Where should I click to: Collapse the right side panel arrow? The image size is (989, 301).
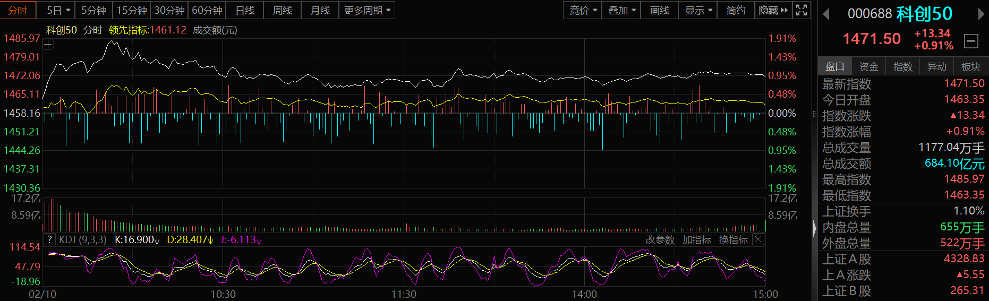point(815,228)
